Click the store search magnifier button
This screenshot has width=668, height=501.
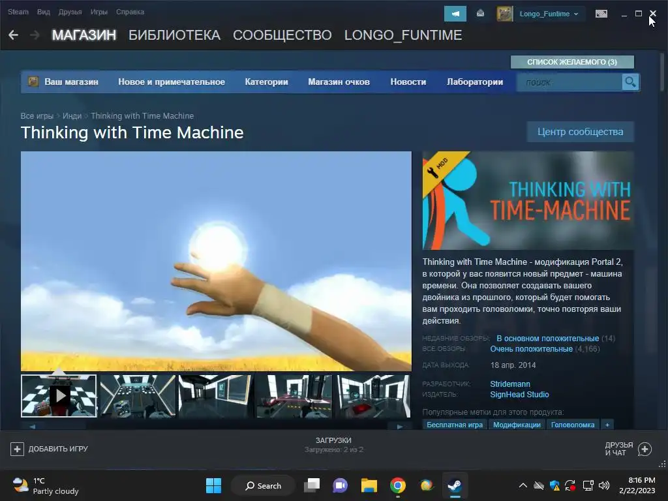click(630, 82)
